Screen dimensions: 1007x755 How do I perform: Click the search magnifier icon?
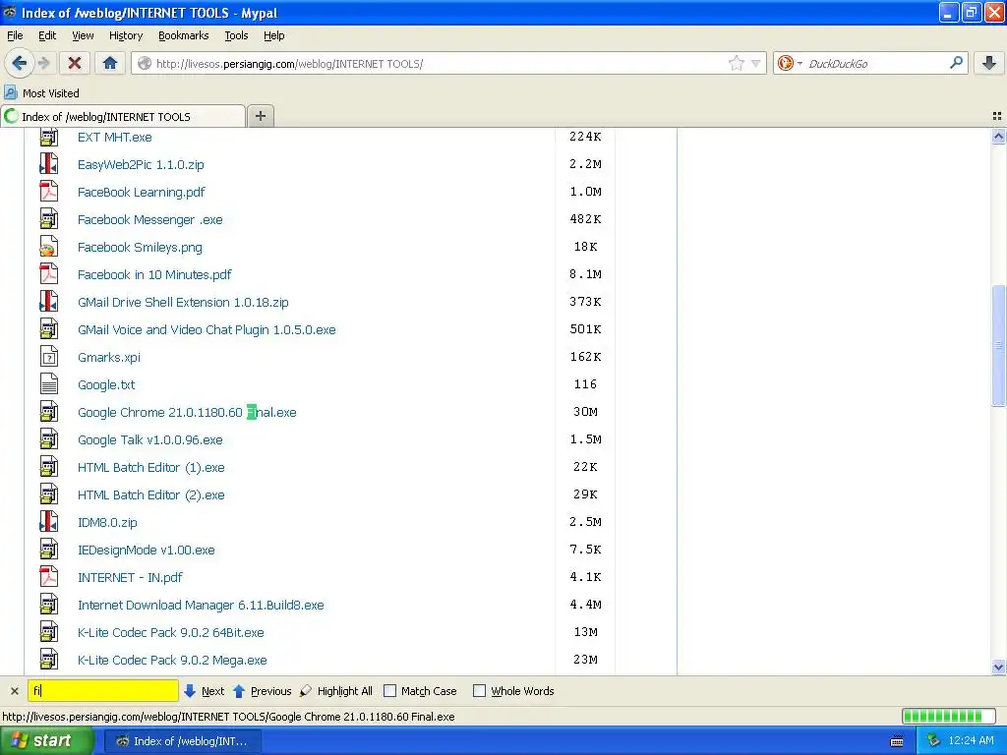[x=956, y=63]
